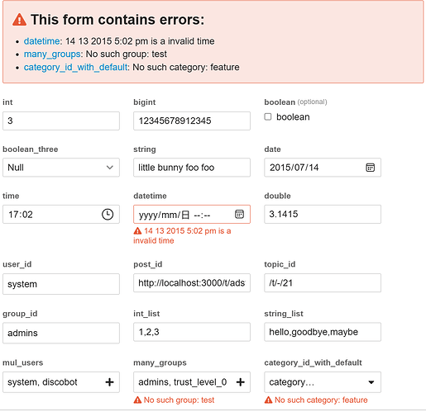Follow the many_groups error link
This screenshot has height=412, width=426.
[x=52, y=54]
